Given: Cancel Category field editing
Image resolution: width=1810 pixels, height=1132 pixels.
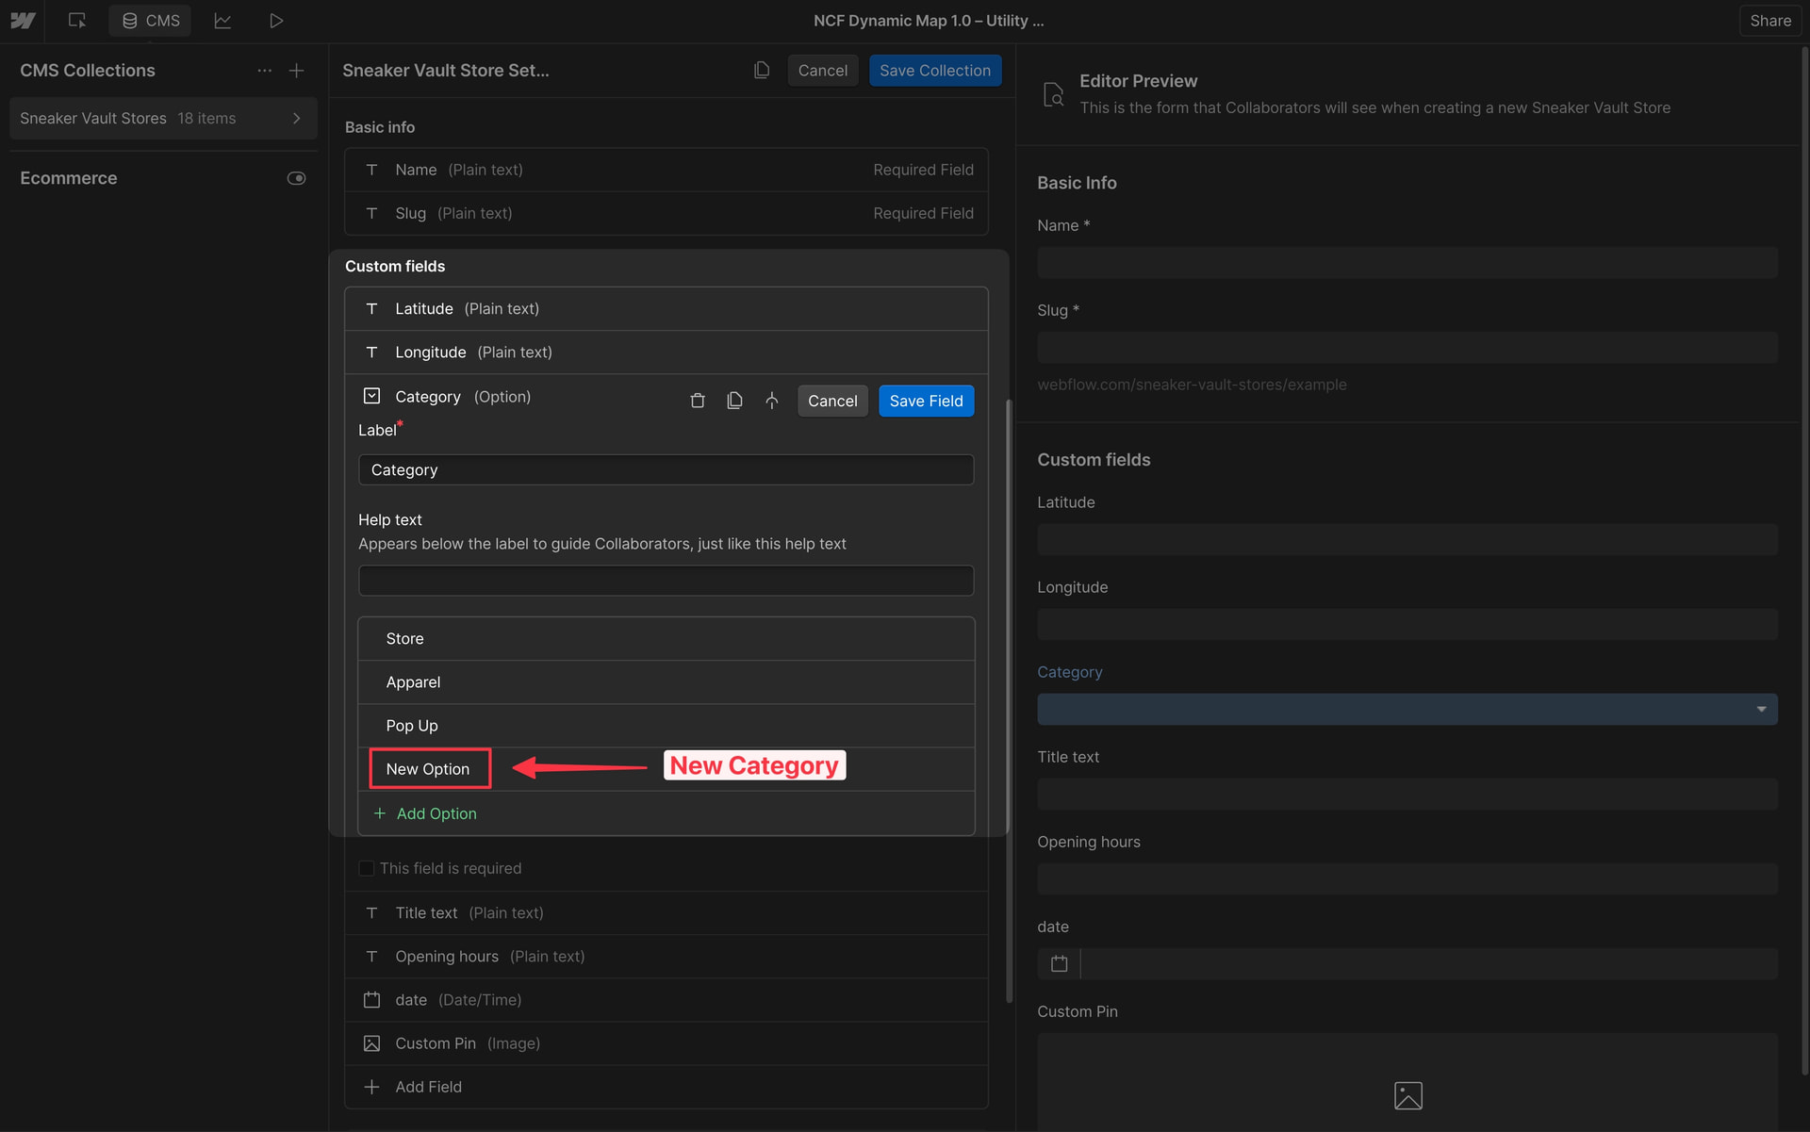Looking at the screenshot, I should point(832,401).
